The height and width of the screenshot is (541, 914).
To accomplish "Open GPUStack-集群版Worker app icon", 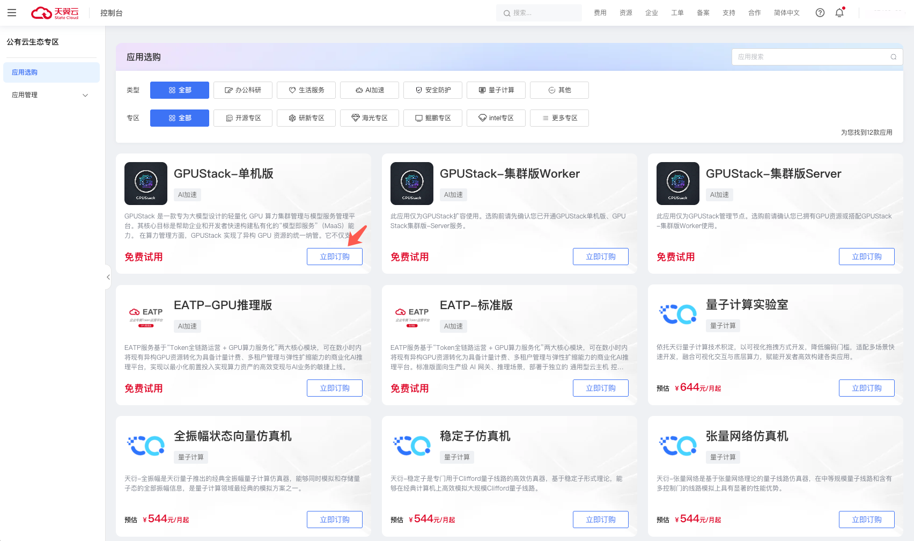I will [x=412, y=184].
